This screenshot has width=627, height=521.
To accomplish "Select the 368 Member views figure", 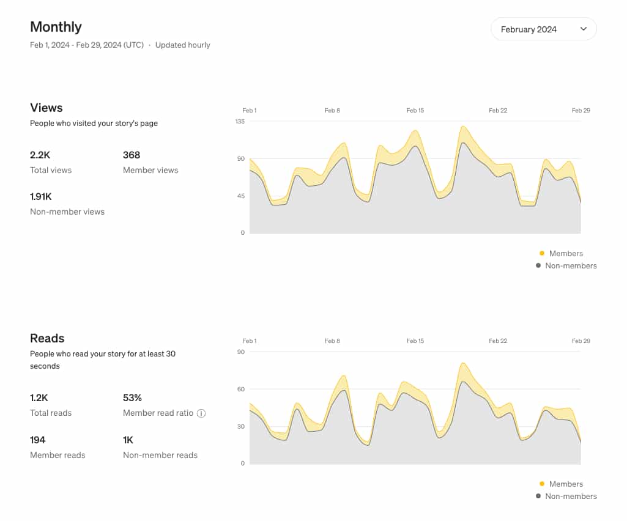I will 132,155.
